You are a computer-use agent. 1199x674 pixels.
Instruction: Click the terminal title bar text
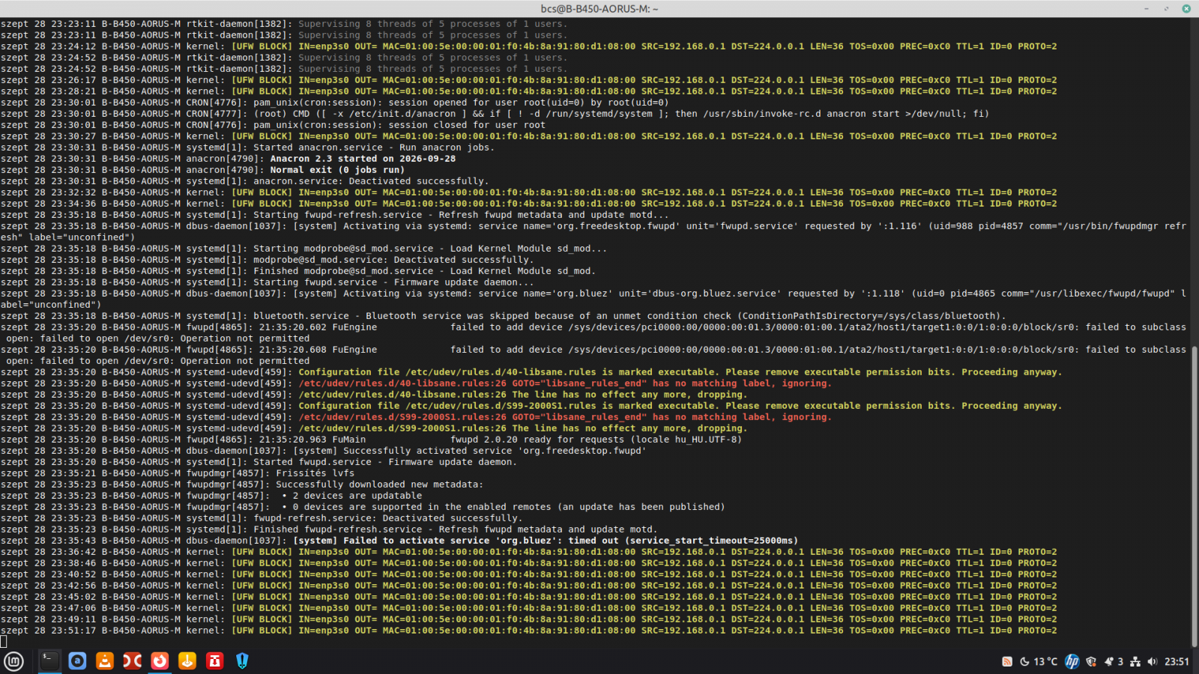click(x=599, y=9)
